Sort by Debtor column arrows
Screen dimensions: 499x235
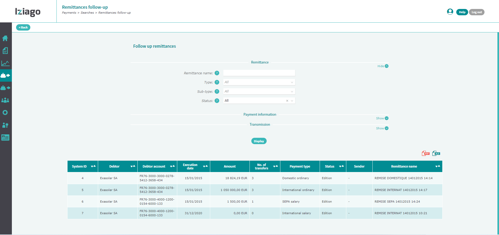click(x=133, y=166)
